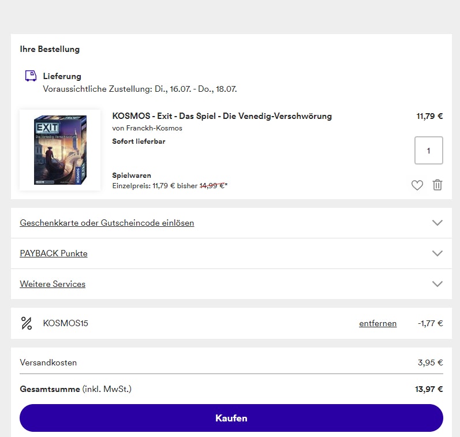Screen dimensions: 460x437
Task: Open the PAYBACK Punkte link
Action: (54, 253)
